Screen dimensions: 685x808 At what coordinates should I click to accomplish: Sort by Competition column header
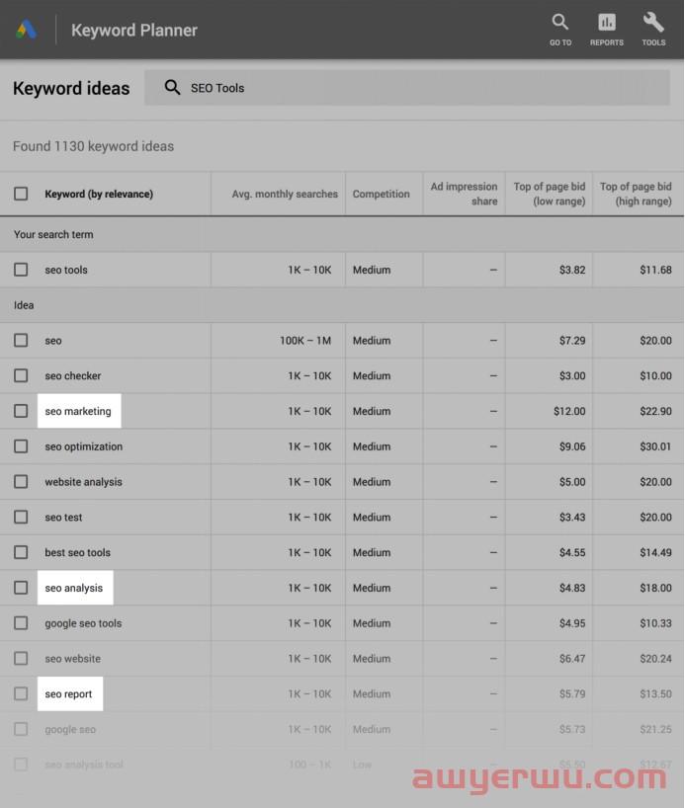point(381,195)
